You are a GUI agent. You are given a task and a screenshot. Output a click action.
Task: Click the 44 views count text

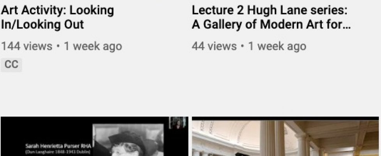coord(214,46)
